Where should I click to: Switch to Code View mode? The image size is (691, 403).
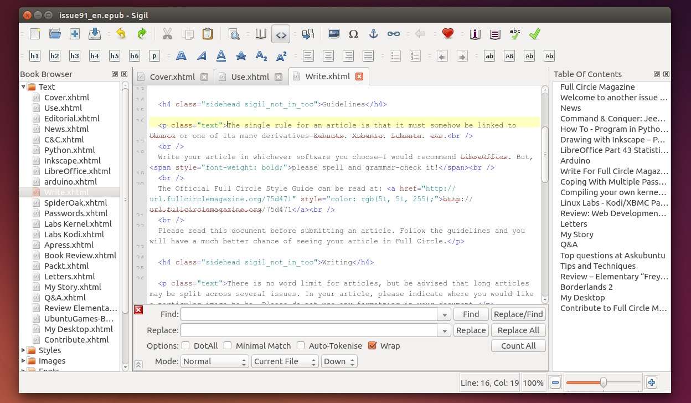point(281,34)
